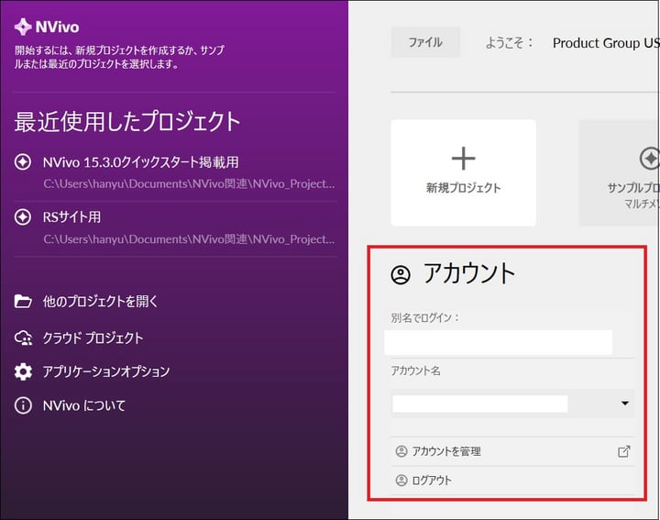Create a 新規プロジェクト

(464, 173)
